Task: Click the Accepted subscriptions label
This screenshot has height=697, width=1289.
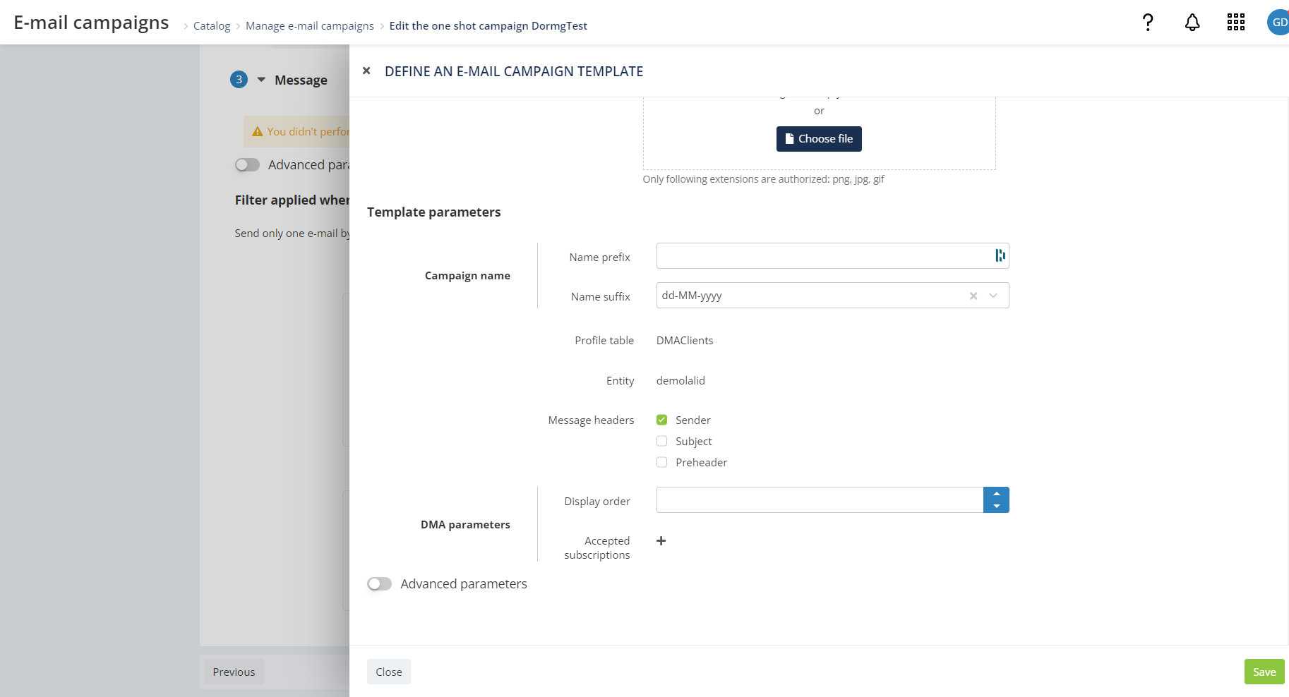Action: click(x=597, y=547)
